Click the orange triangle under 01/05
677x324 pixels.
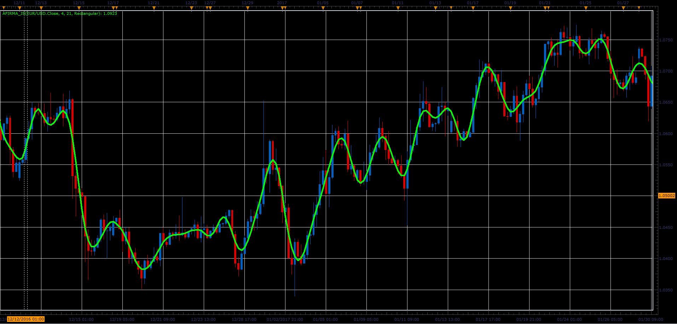tap(323, 8)
